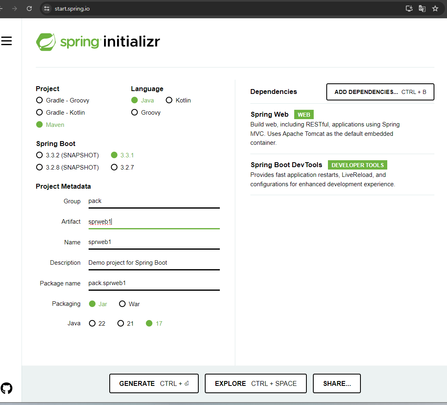Open the GitHub icon link
This screenshot has width=447, height=405.
click(x=6, y=388)
